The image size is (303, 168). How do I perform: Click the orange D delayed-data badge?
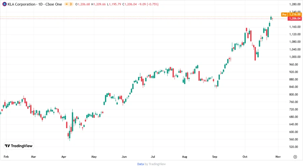pyautogui.click(x=71, y=4)
